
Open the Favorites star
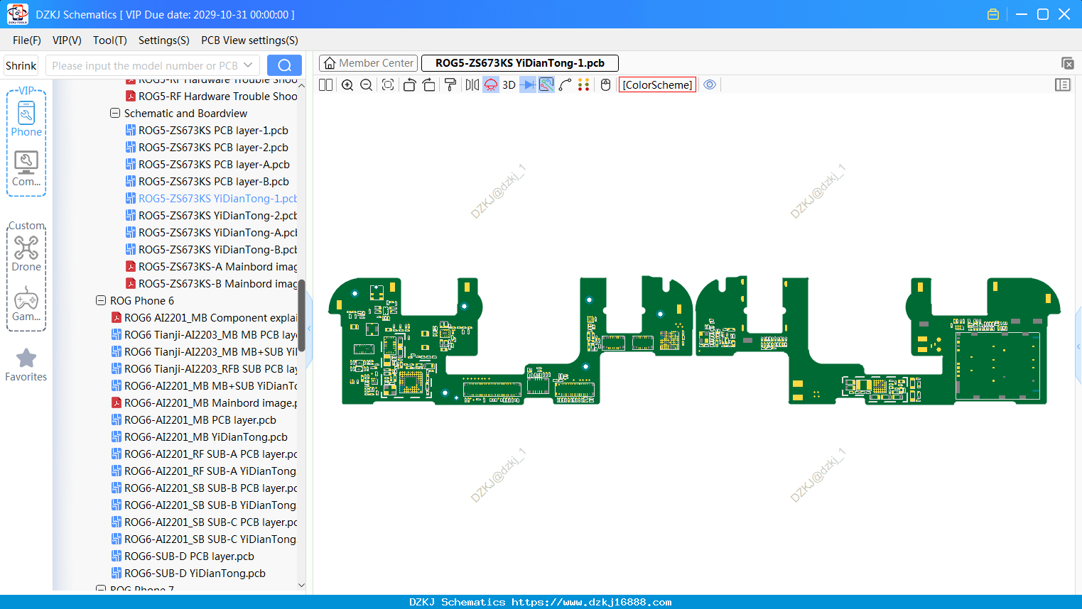[26, 365]
